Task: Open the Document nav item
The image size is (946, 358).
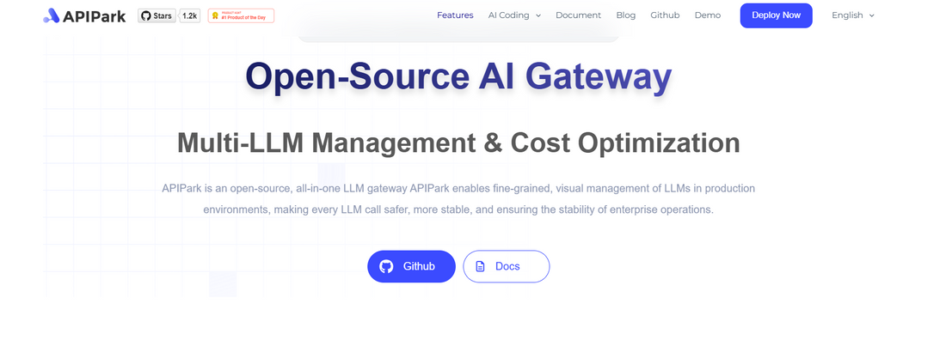Action: (x=578, y=15)
